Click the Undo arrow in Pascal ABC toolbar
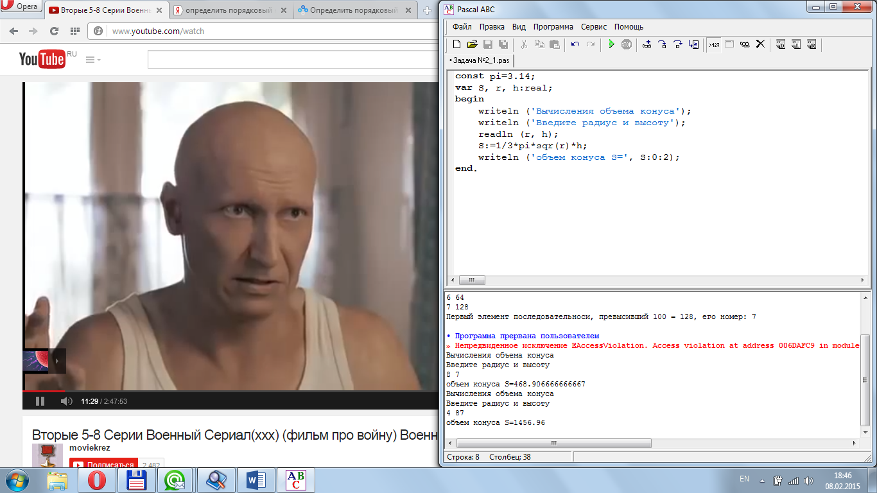Image resolution: width=877 pixels, height=493 pixels. coord(575,44)
